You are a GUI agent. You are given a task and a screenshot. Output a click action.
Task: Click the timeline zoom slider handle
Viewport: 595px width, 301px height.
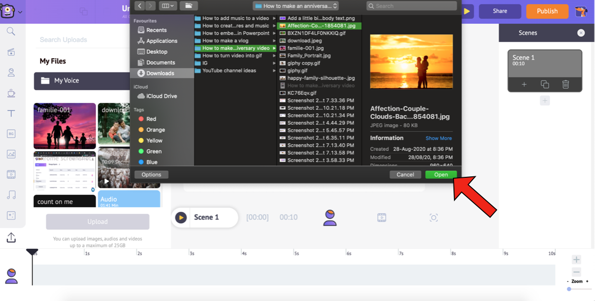(x=569, y=289)
